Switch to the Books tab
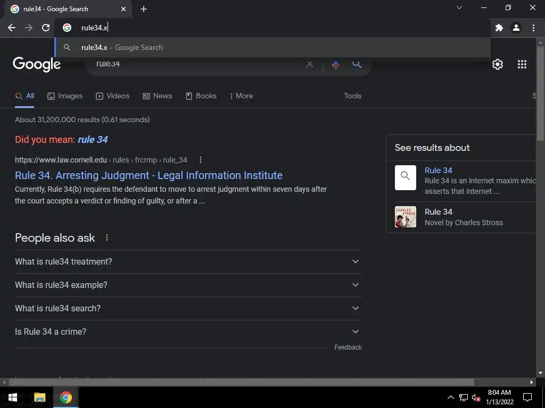The image size is (545, 408). click(x=201, y=96)
